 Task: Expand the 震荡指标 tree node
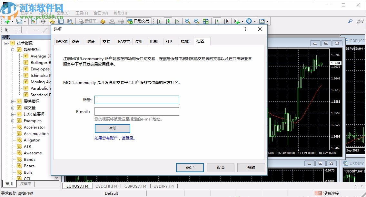point(13,101)
